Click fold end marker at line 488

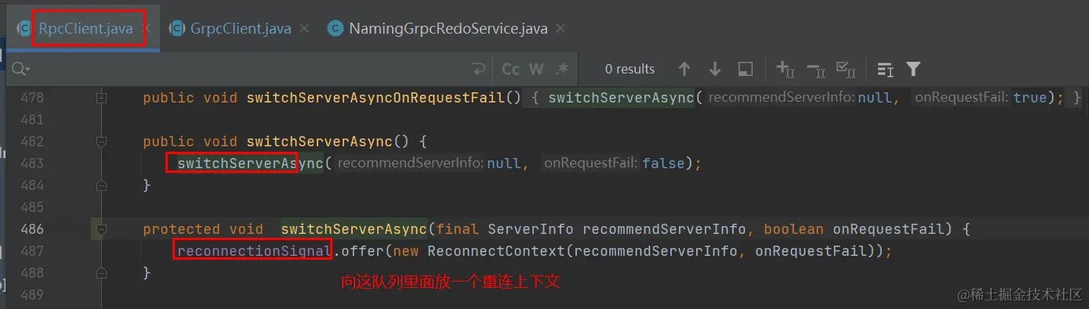[x=101, y=273]
